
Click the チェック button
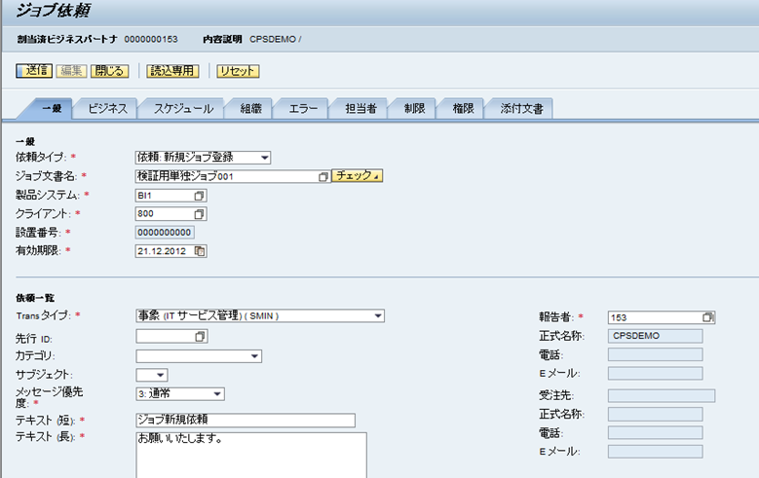(357, 176)
